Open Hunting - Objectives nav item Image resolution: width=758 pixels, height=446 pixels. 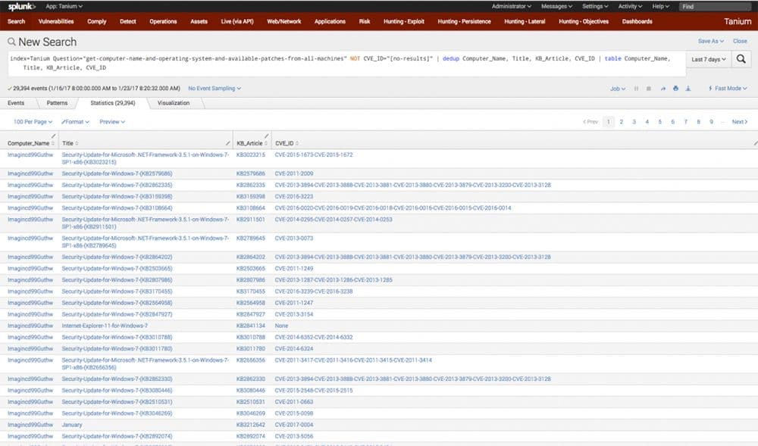pyautogui.click(x=584, y=22)
